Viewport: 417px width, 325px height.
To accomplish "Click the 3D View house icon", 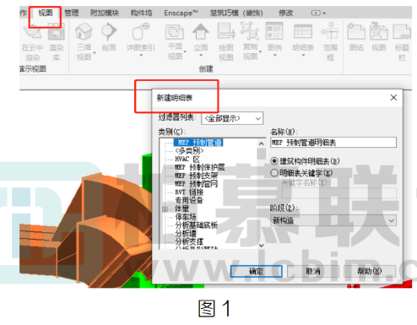I will (x=84, y=31).
